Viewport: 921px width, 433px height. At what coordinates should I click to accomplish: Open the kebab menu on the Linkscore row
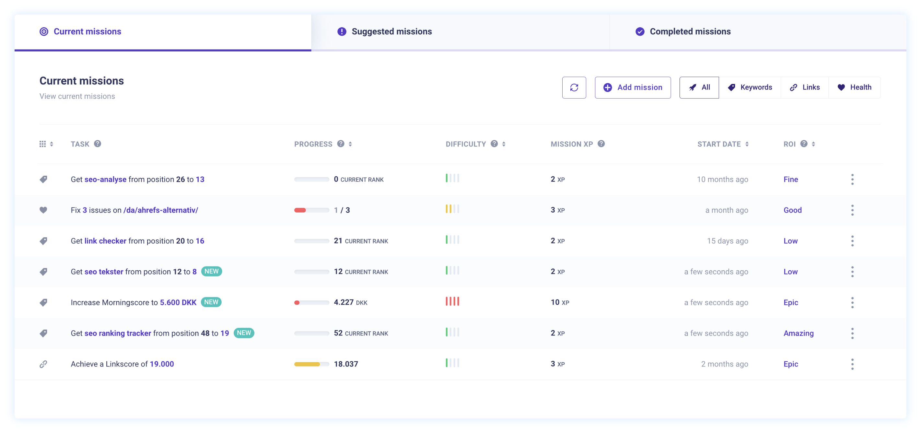coord(852,364)
